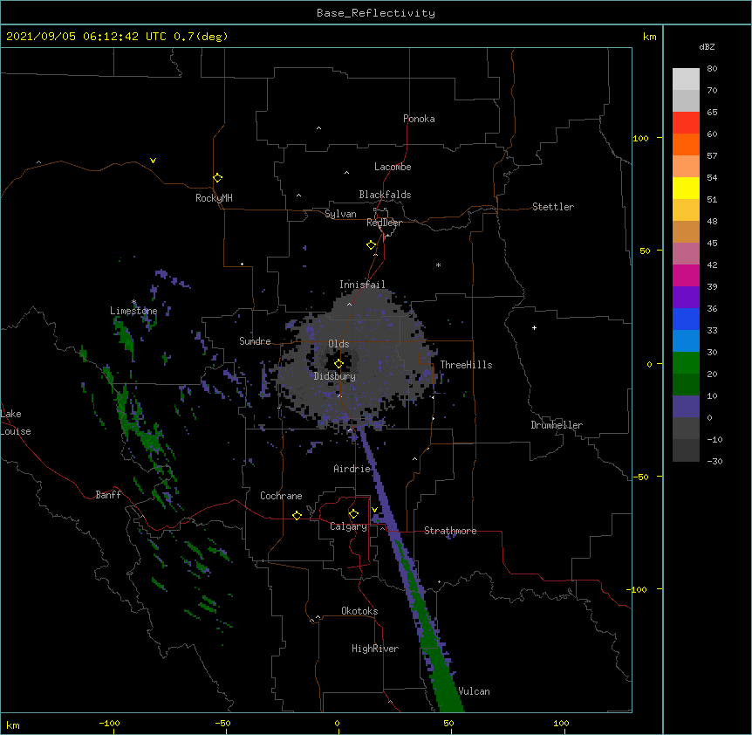Click the Ponoka city label
The width and height of the screenshot is (752, 735).
coord(419,119)
